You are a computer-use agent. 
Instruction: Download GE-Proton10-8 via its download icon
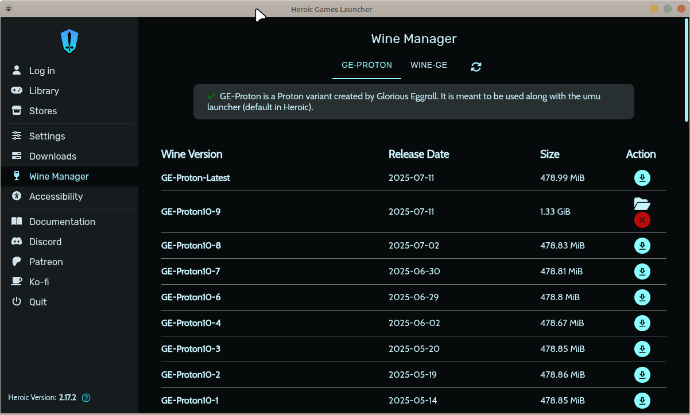pos(642,246)
